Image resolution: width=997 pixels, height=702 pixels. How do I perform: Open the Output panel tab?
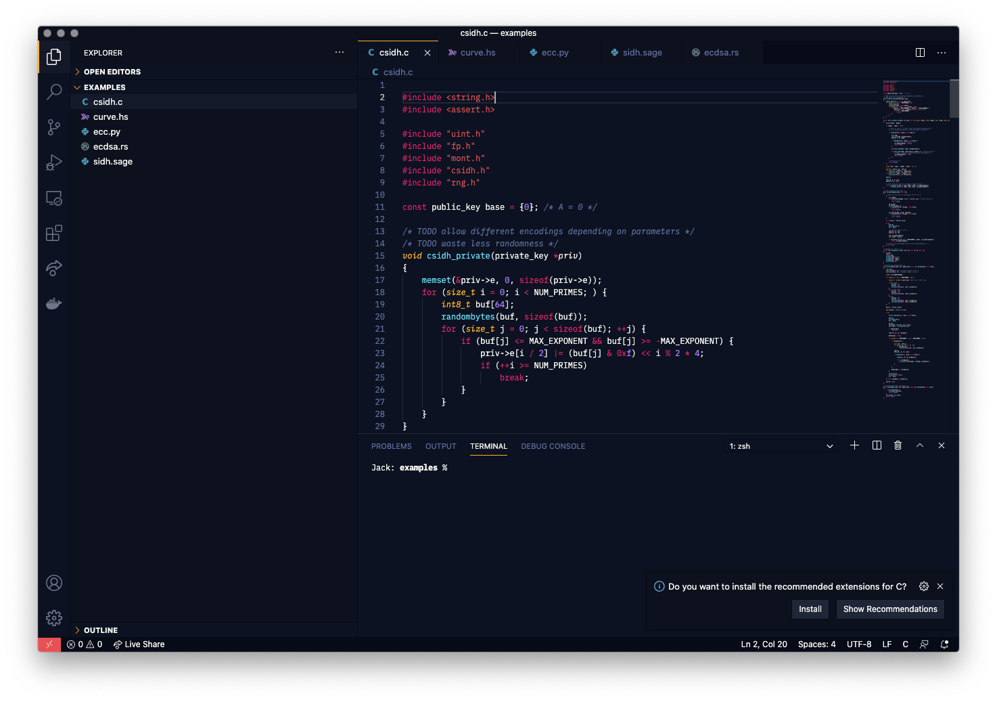click(440, 446)
